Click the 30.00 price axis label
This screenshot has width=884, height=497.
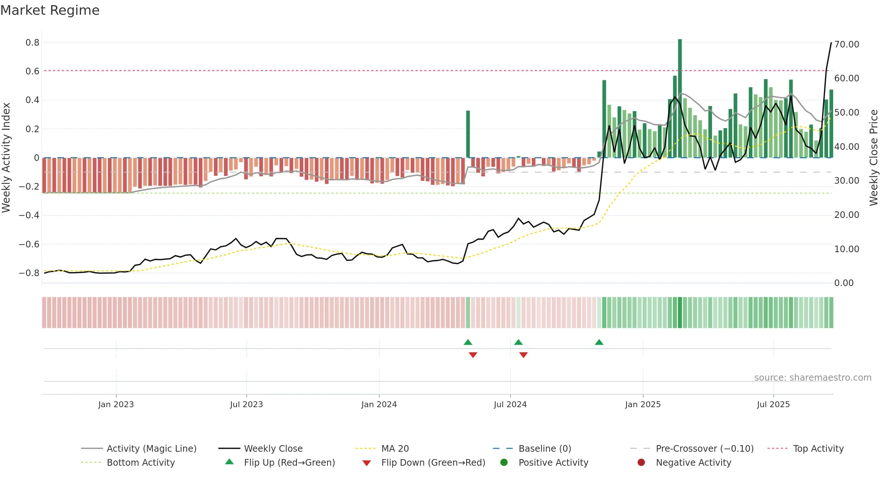coord(846,181)
